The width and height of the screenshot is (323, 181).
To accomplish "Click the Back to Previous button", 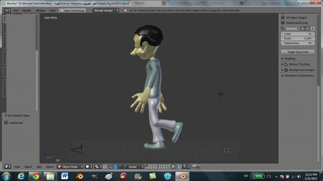I will pyautogui.click(x=72, y=10).
